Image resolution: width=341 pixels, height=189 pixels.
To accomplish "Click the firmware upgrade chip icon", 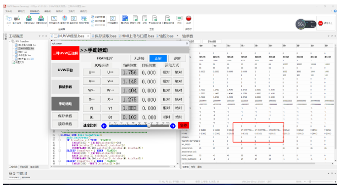I will pos(65,19).
